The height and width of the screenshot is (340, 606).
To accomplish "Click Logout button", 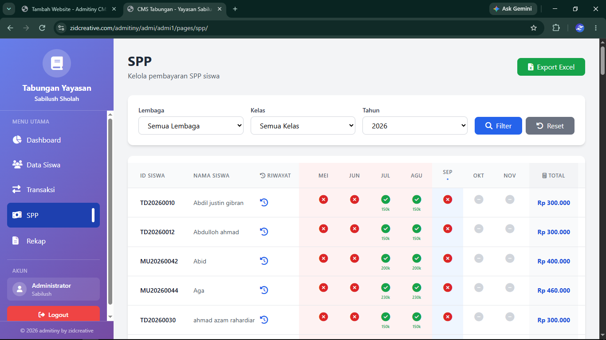I will pos(53,314).
